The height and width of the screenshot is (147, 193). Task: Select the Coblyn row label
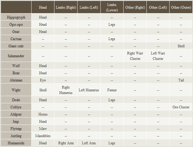pos(16,107)
